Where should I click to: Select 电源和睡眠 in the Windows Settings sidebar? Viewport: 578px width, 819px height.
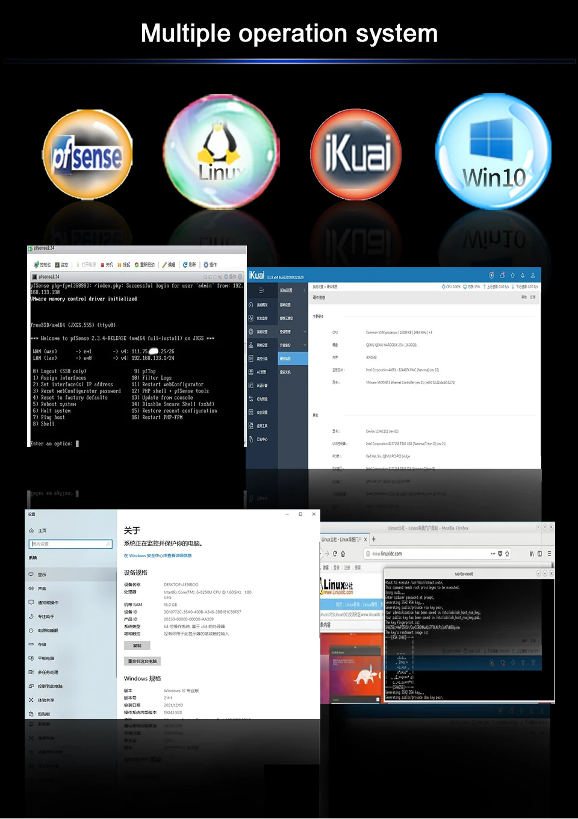(70, 631)
